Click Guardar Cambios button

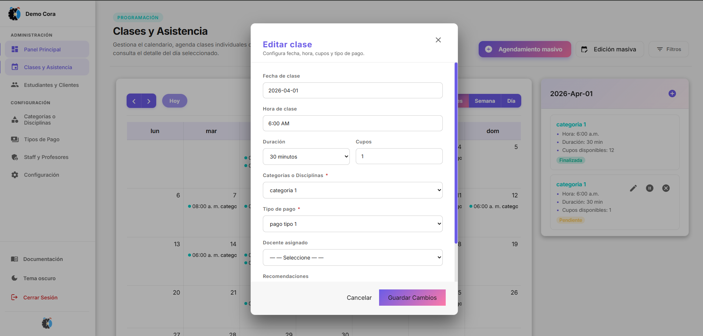(x=412, y=298)
